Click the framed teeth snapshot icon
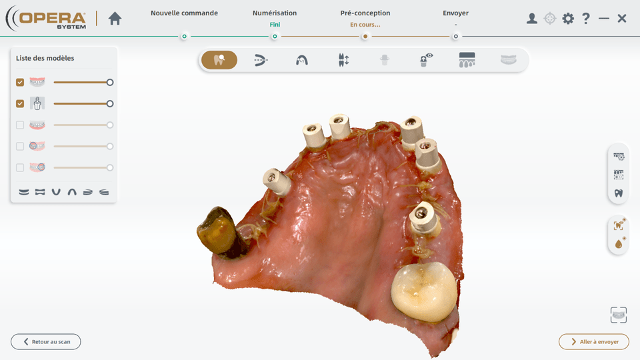640x360 pixels. click(618, 315)
